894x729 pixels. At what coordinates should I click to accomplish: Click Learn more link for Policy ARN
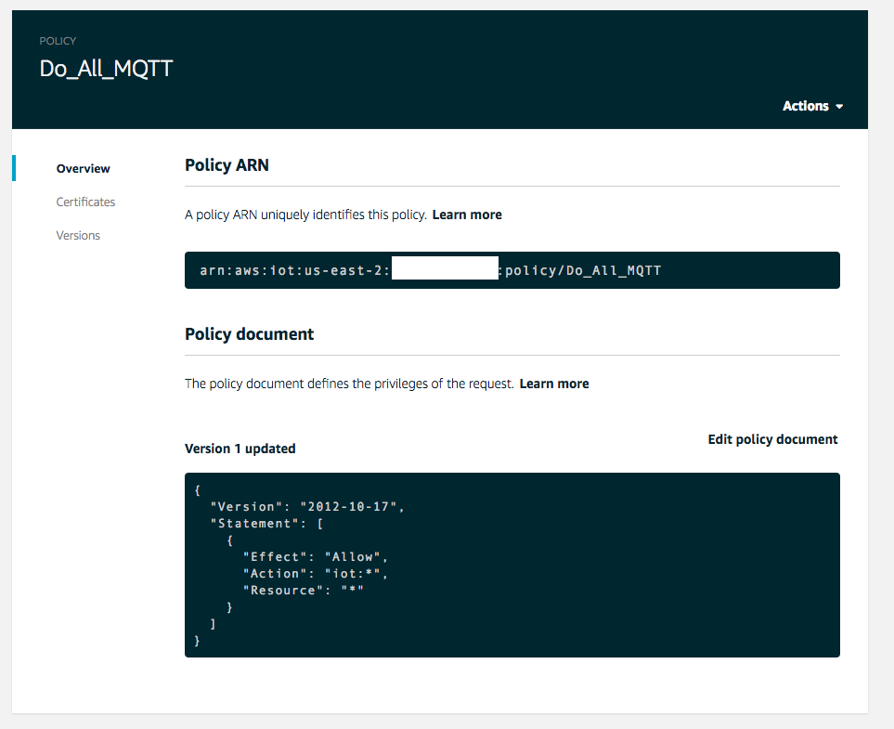(467, 215)
